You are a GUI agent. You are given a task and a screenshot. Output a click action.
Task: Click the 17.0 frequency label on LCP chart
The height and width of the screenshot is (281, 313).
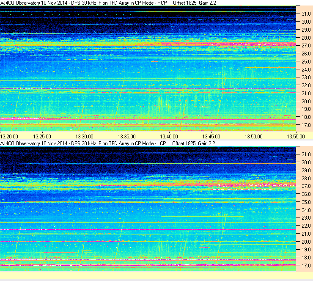coord(306,266)
